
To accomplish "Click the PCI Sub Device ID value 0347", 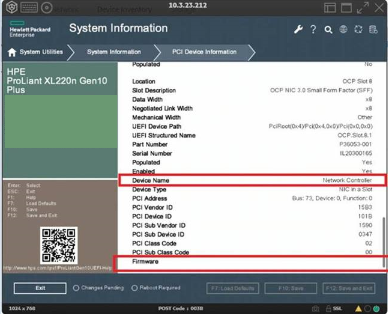I will pyautogui.click(x=365, y=234).
